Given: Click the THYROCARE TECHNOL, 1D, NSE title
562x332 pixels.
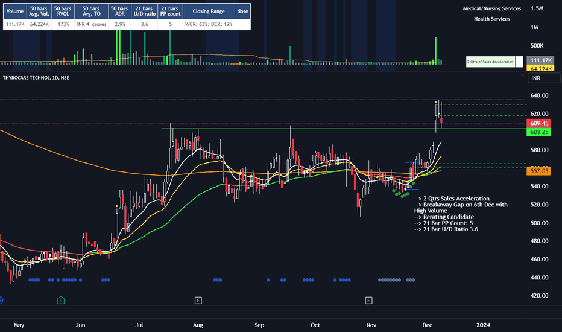Looking at the screenshot, I should click(36, 77).
